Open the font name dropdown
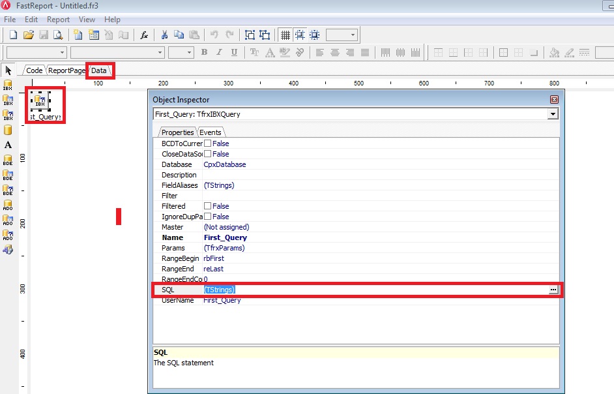Viewport: 614px width, 394px height. click(160, 53)
